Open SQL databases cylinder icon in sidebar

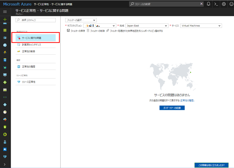(x=5, y=60)
